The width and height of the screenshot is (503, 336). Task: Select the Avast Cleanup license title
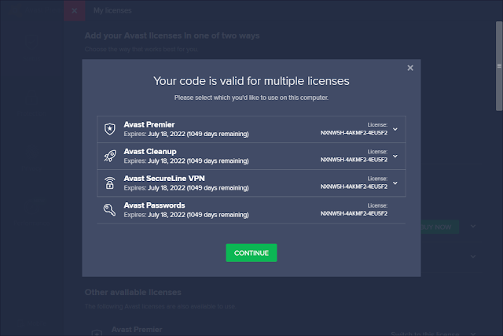click(x=150, y=151)
